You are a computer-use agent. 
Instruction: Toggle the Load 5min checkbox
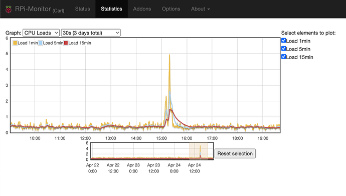point(283,49)
